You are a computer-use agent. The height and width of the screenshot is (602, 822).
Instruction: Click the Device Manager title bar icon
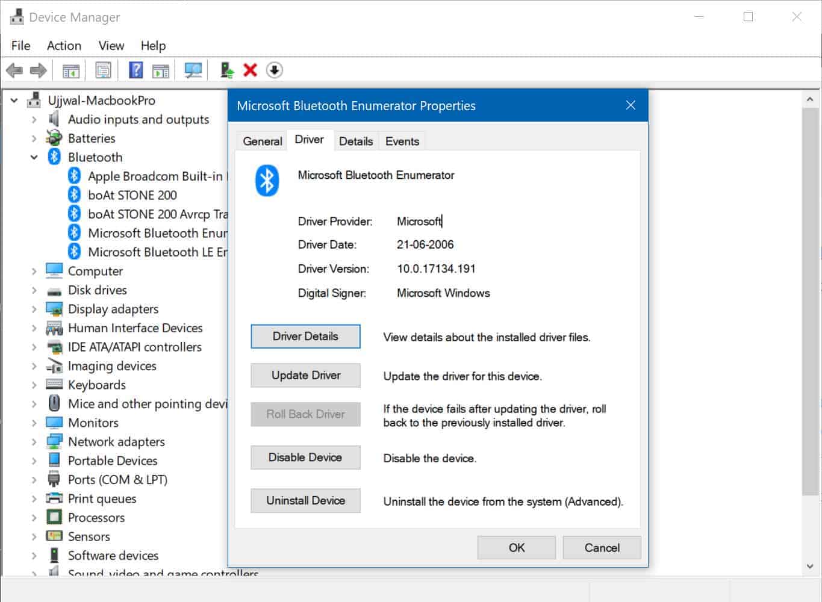pyautogui.click(x=17, y=17)
